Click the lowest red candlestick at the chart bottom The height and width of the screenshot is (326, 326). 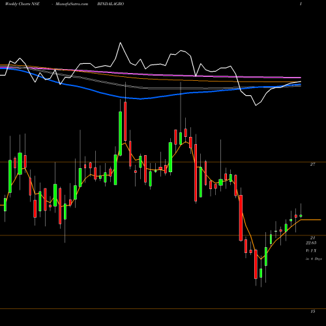click(x=256, y=264)
